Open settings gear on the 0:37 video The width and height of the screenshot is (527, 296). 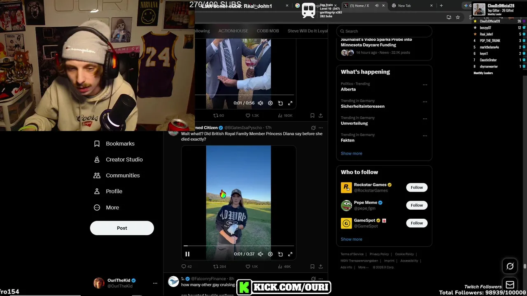(270, 254)
